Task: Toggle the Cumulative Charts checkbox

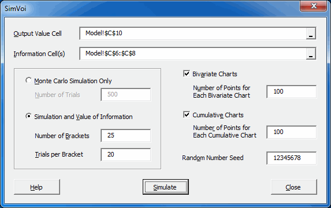Action: 187,114
